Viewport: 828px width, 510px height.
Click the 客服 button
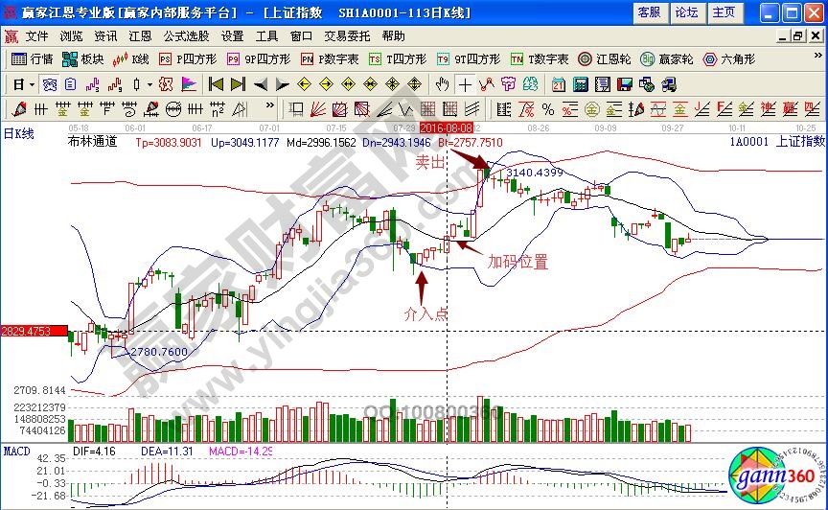[x=649, y=12]
